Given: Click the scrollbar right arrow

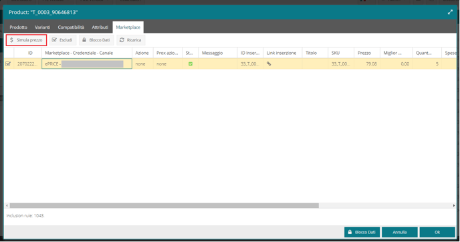Looking at the screenshot, I should tap(453, 206).
